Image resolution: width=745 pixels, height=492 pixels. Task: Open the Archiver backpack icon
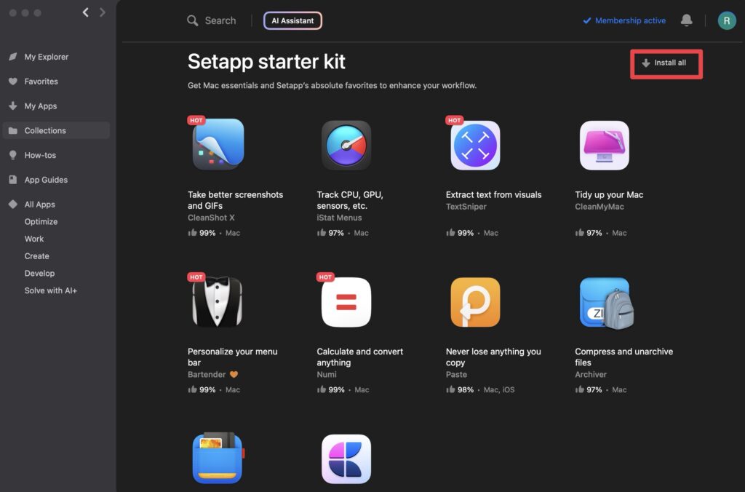[607, 303]
